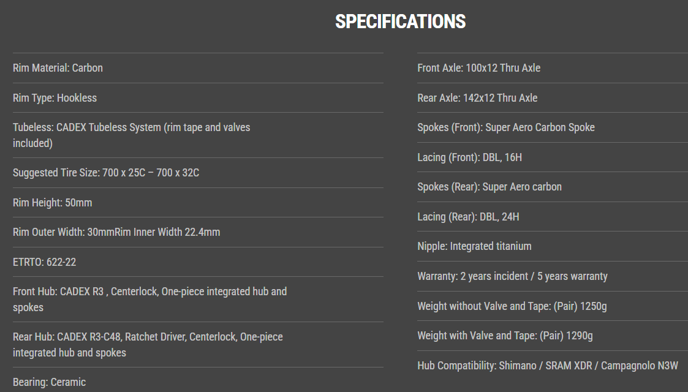The width and height of the screenshot is (688, 392).
Task: Click the Nipple: Integrated titanium text
Action: 475,246
